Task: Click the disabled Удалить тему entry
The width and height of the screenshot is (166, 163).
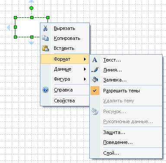Action: click(126, 101)
